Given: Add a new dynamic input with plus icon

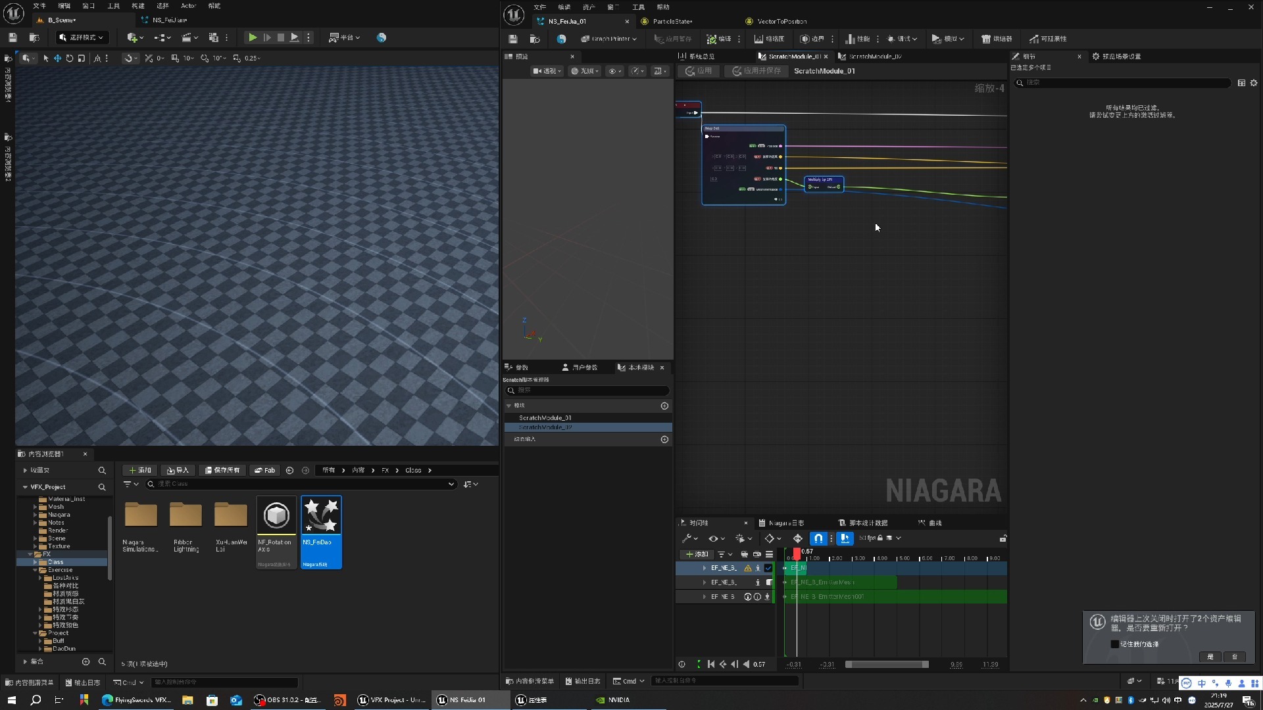Looking at the screenshot, I should (664, 440).
